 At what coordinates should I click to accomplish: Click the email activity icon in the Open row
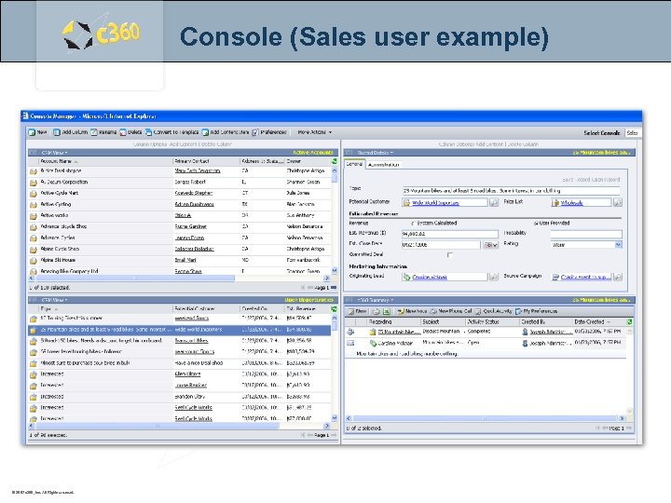pyautogui.click(x=350, y=343)
